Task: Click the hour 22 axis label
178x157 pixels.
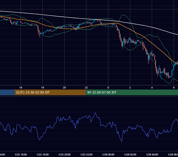Action: point(86,88)
